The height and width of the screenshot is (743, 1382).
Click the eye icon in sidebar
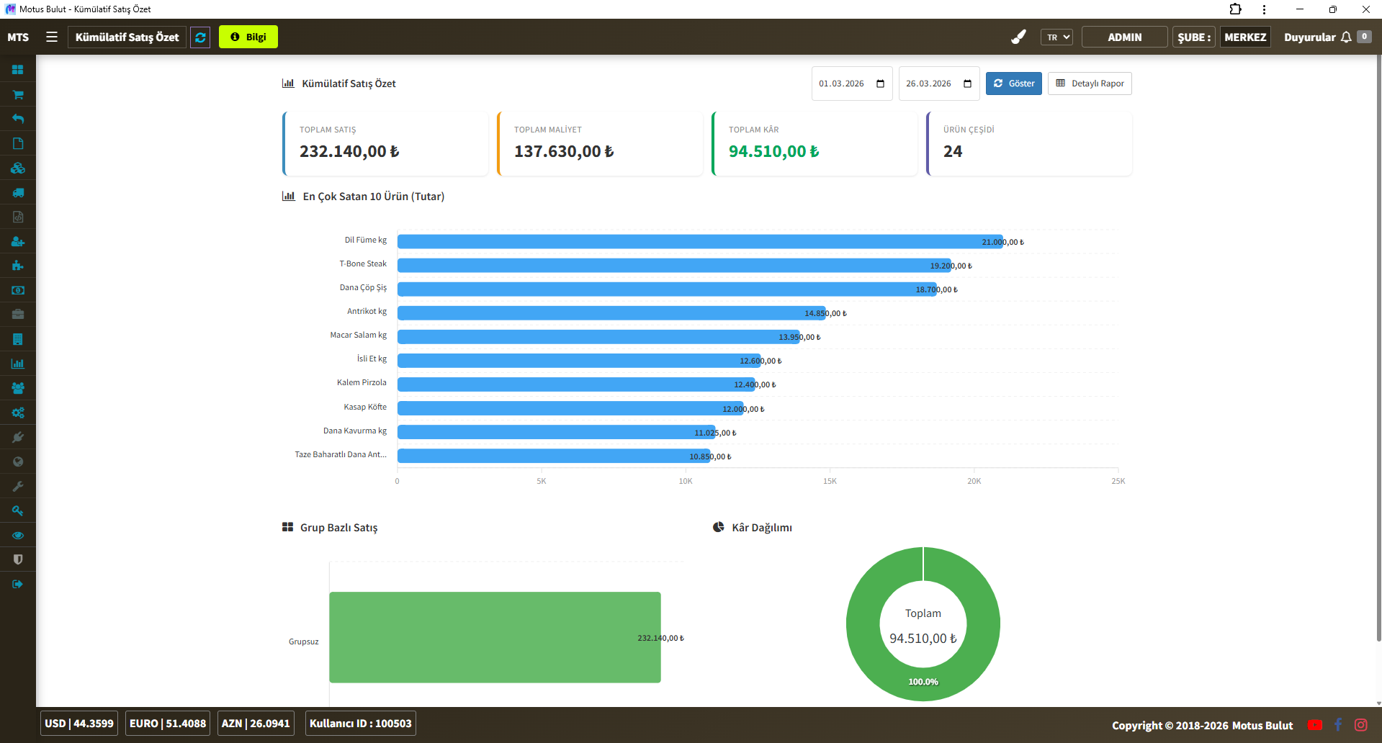(18, 535)
